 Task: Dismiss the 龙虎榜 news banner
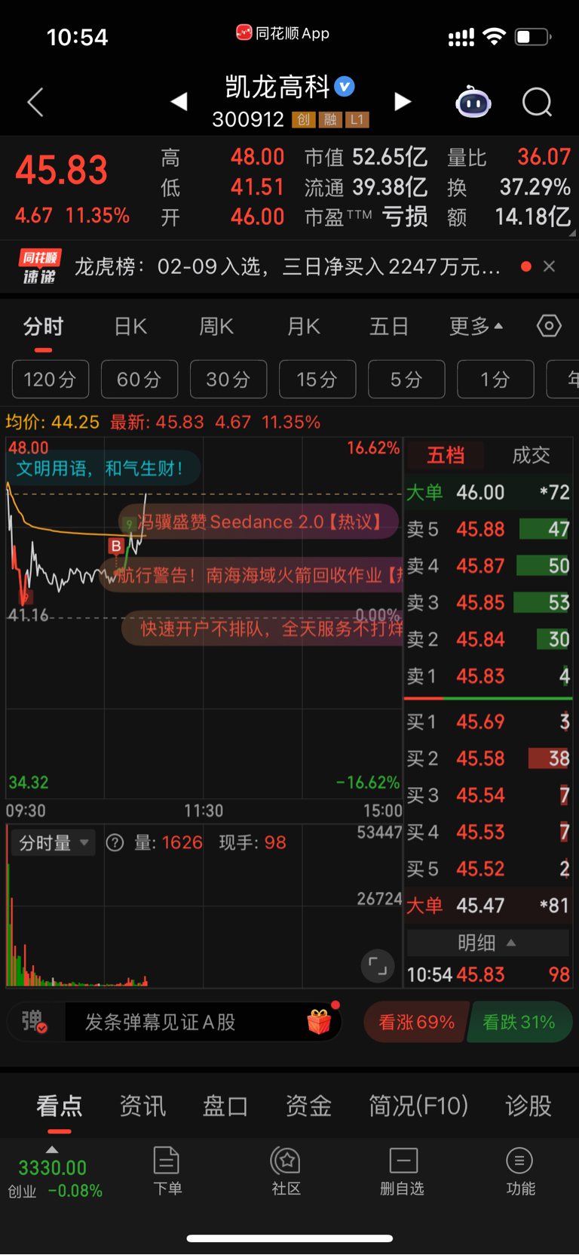550,266
